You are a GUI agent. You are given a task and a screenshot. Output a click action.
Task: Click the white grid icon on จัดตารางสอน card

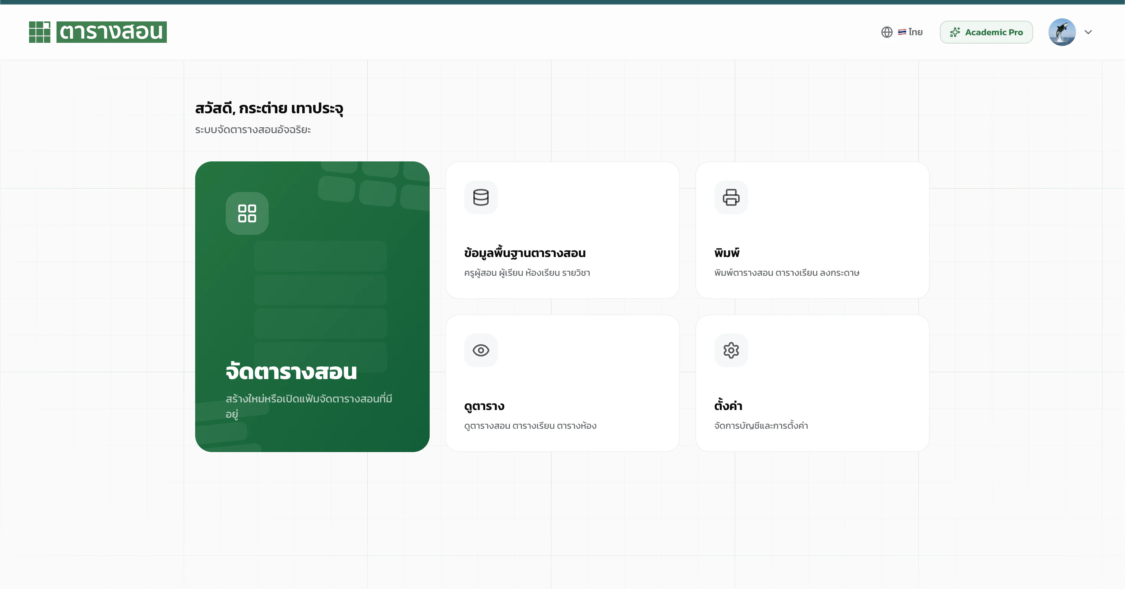[246, 213]
